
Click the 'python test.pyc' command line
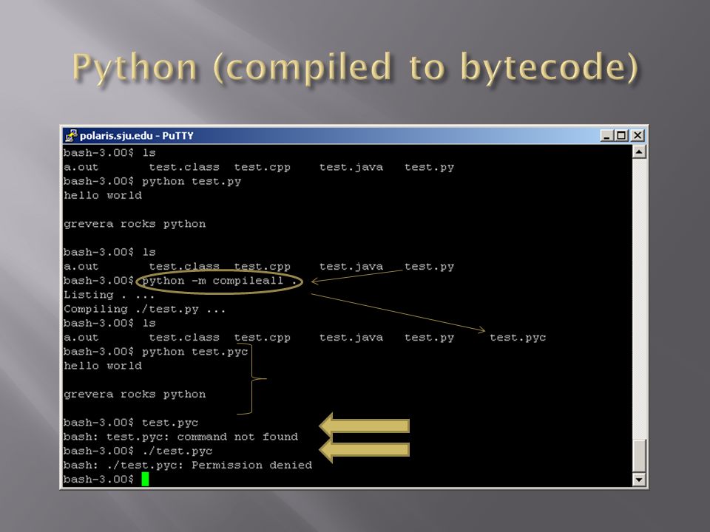coord(155,352)
